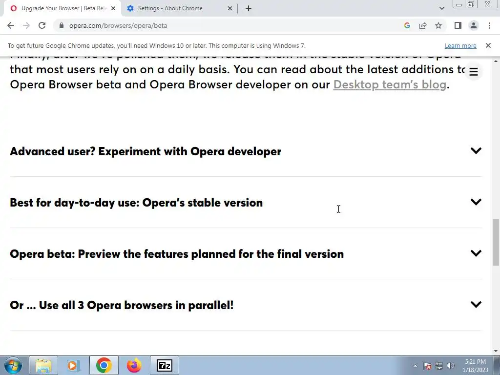
Task: Open a new tab with plus button
Action: click(x=249, y=8)
